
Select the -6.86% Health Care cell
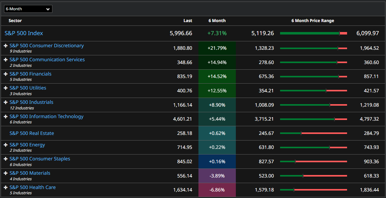pyautogui.click(x=217, y=190)
